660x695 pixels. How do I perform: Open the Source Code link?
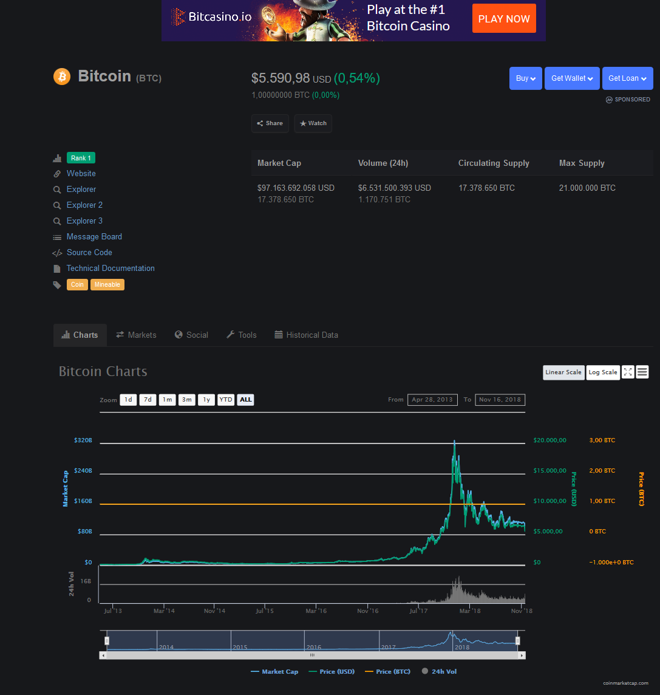pyautogui.click(x=89, y=252)
